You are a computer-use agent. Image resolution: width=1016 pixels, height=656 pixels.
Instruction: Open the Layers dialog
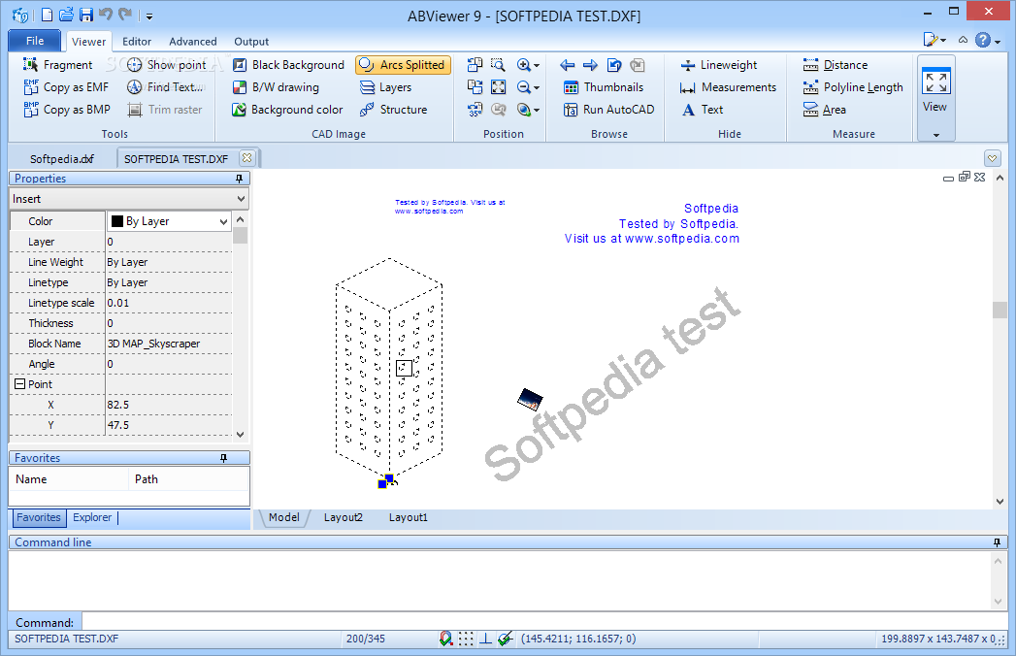pyautogui.click(x=385, y=87)
